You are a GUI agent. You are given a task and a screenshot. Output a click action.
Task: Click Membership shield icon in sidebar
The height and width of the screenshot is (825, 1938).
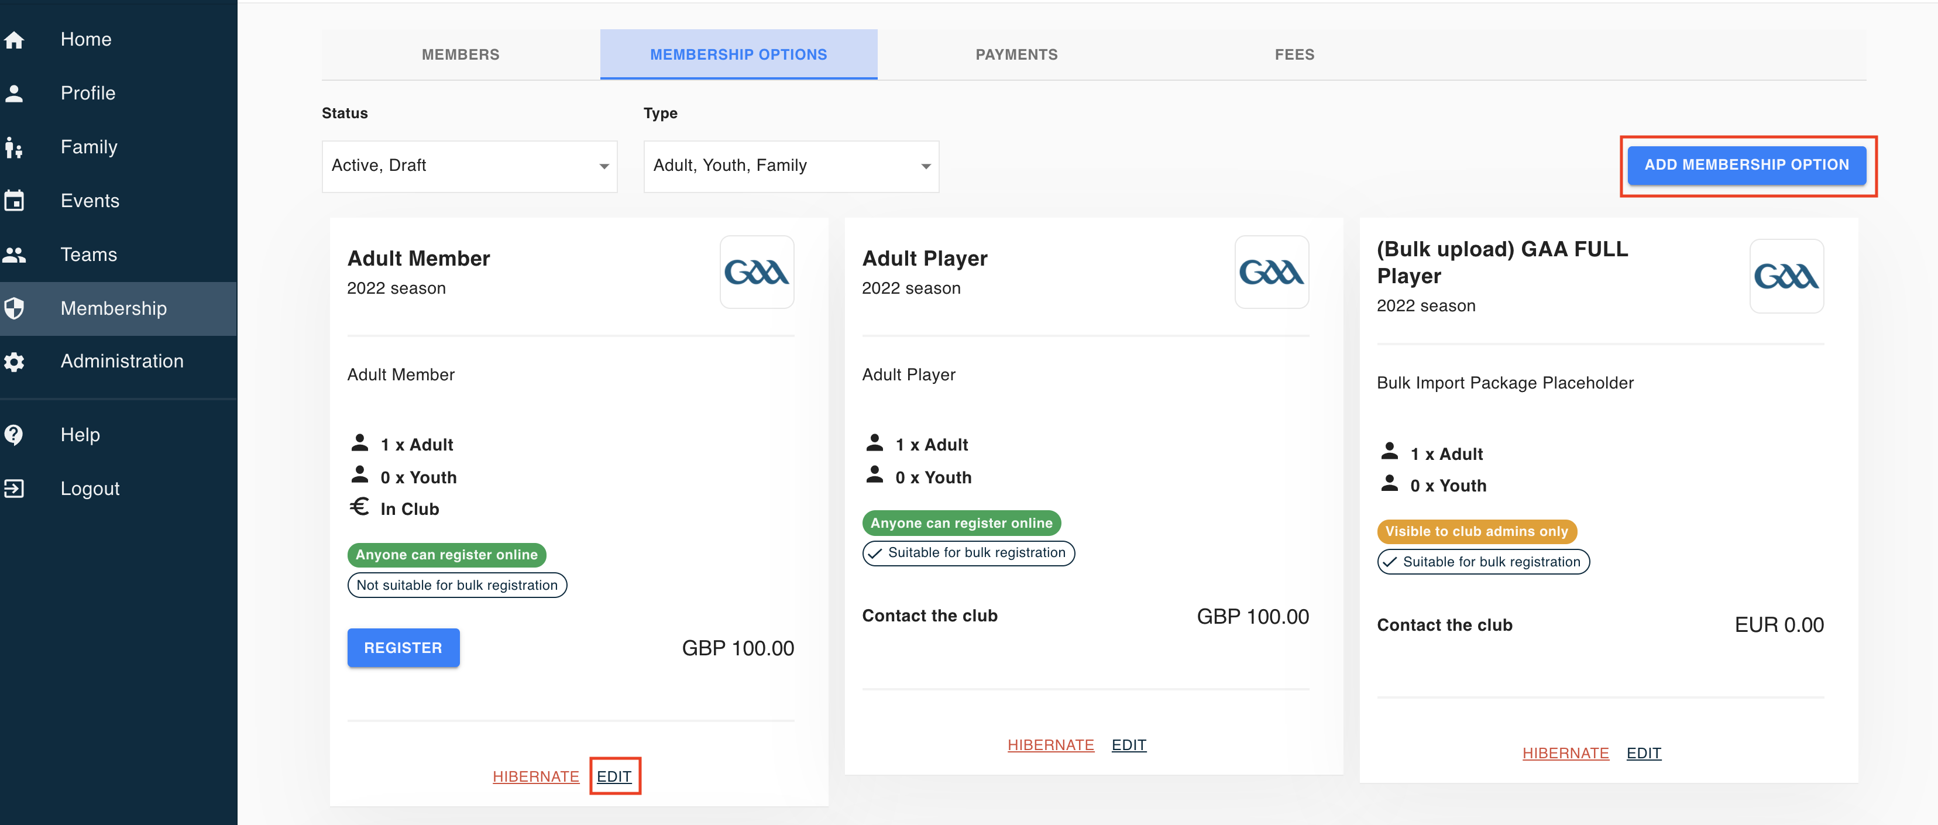click(13, 308)
